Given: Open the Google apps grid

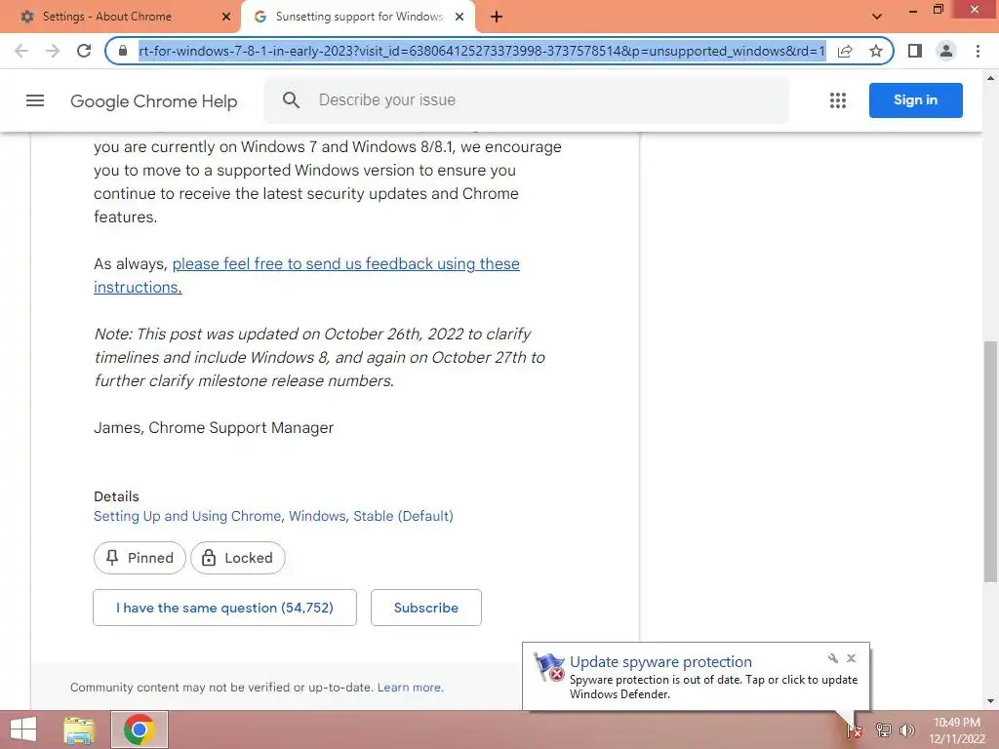Looking at the screenshot, I should (838, 100).
